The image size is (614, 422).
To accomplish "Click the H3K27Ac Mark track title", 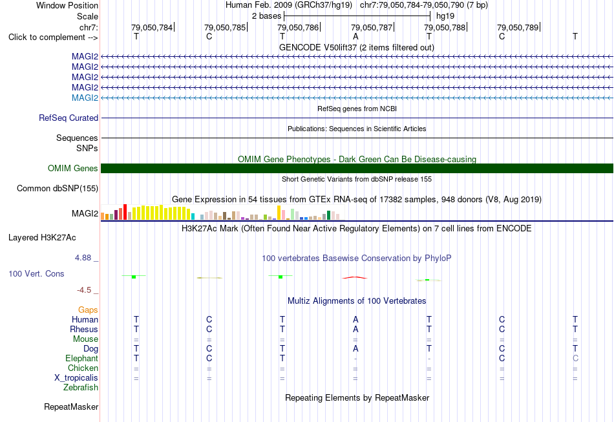I will click(356, 228).
